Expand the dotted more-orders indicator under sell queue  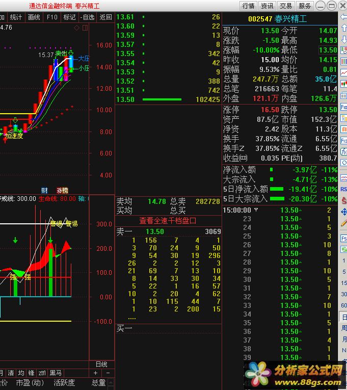click(x=132, y=318)
